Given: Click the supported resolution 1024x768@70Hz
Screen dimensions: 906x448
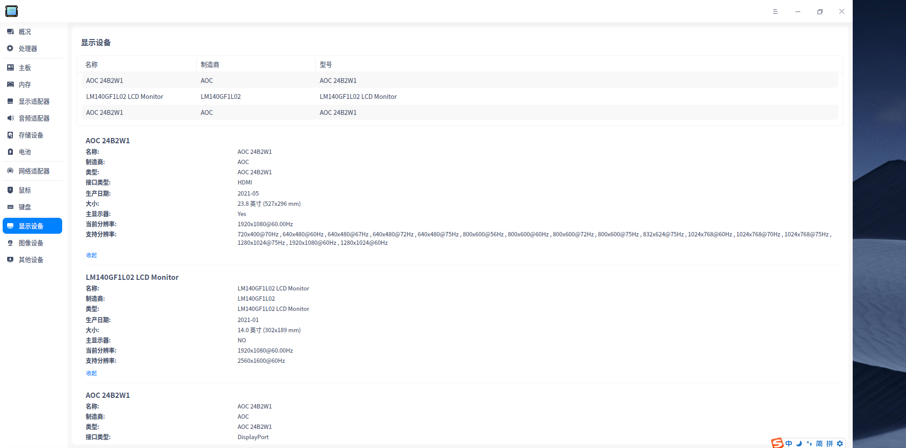Looking at the screenshot, I should (758, 234).
